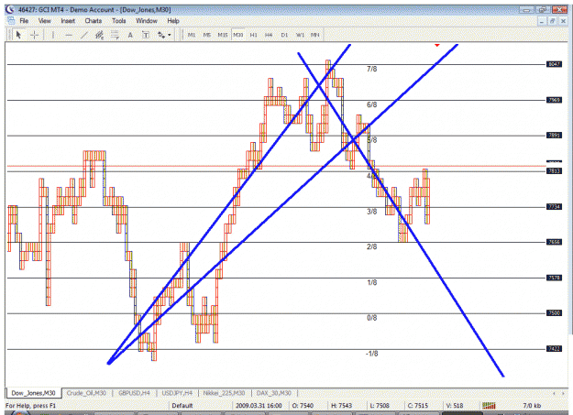Switch to the Crude_Oil,M30 chart tab
Image resolution: width=573 pixels, height=415 pixels.
86,393
